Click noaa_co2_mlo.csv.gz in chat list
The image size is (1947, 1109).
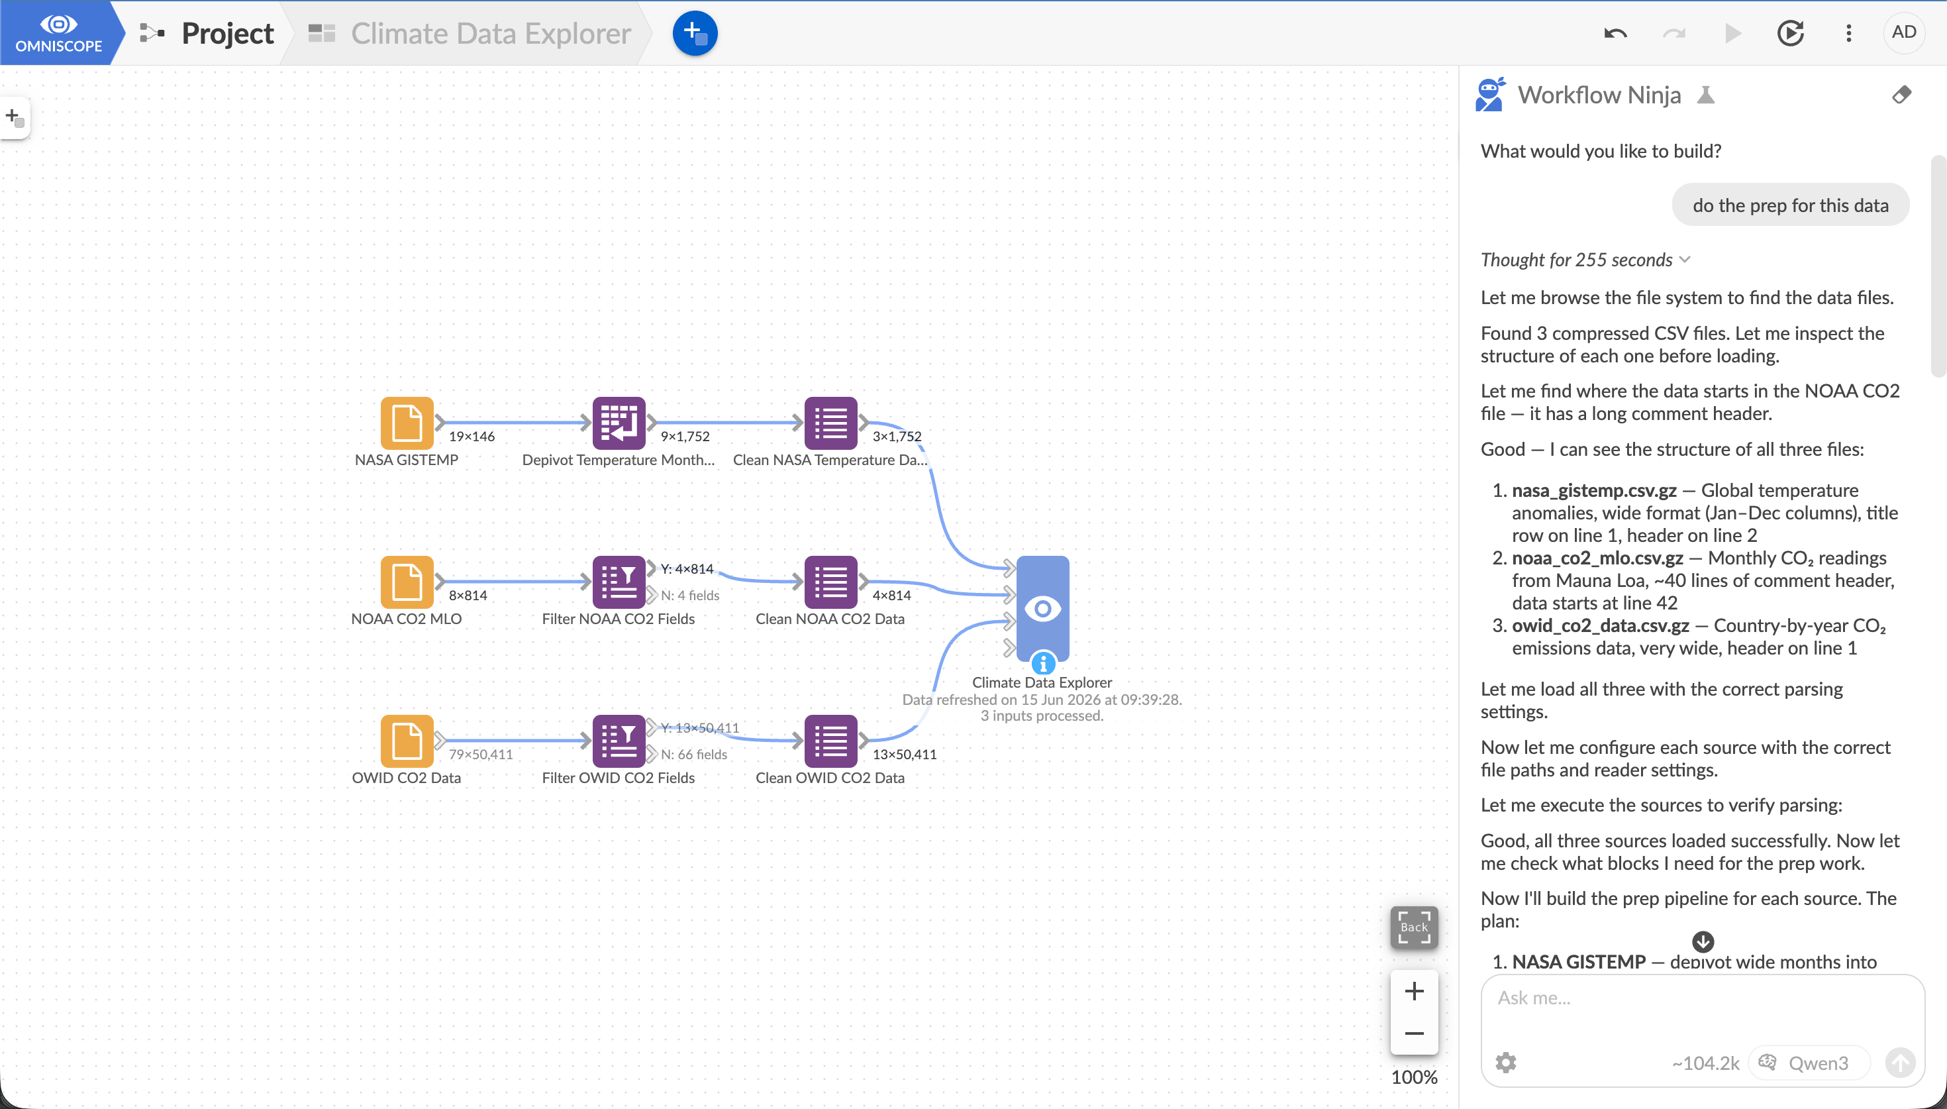1597,558
